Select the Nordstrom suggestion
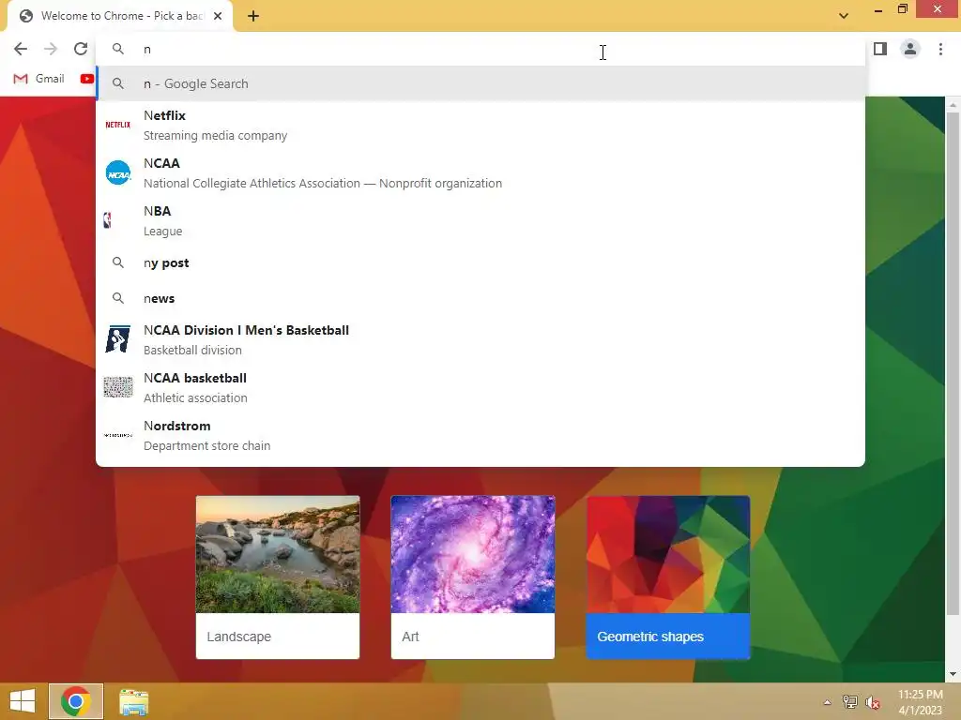Image resolution: width=961 pixels, height=720 pixels. pyautogui.click(x=480, y=435)
